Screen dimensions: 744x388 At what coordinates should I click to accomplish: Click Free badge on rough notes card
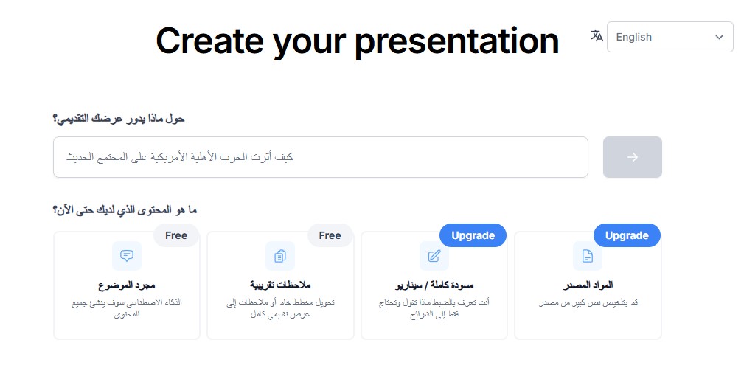(x=330, y=235)
